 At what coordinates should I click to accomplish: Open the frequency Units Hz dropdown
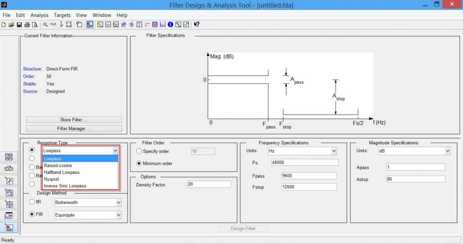pos(334,151)
